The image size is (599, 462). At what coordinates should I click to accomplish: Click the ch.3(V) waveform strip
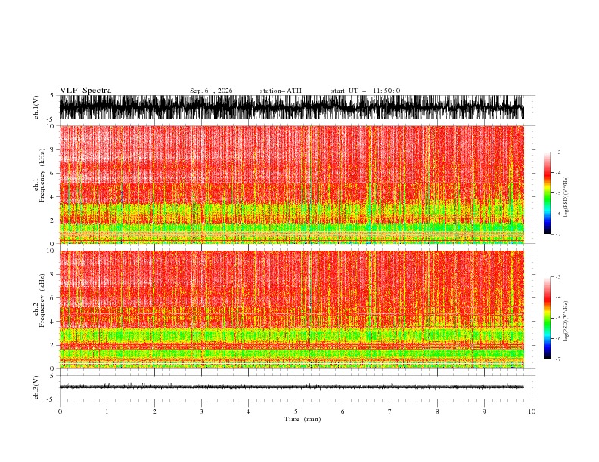point(291,387)
